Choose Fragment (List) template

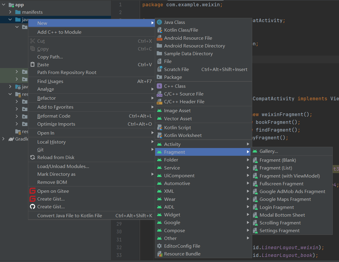291,168
